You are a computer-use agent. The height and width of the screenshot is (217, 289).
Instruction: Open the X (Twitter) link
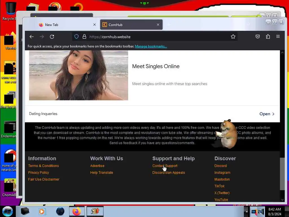pos(222,193)
